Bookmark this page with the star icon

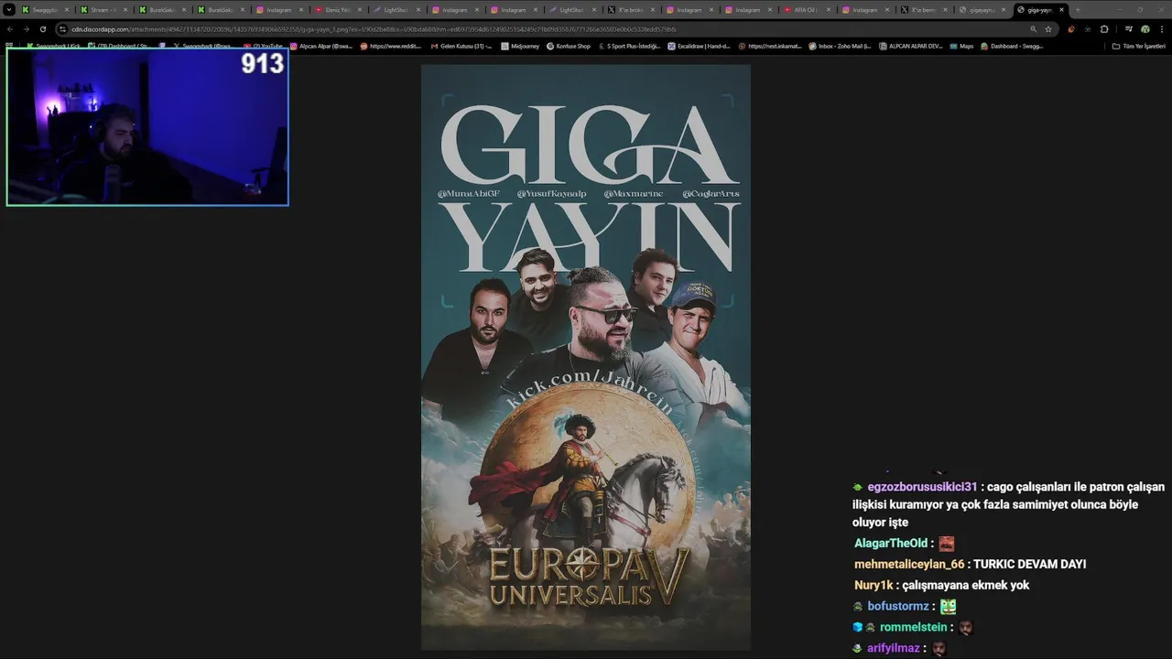coord(1048,29)
